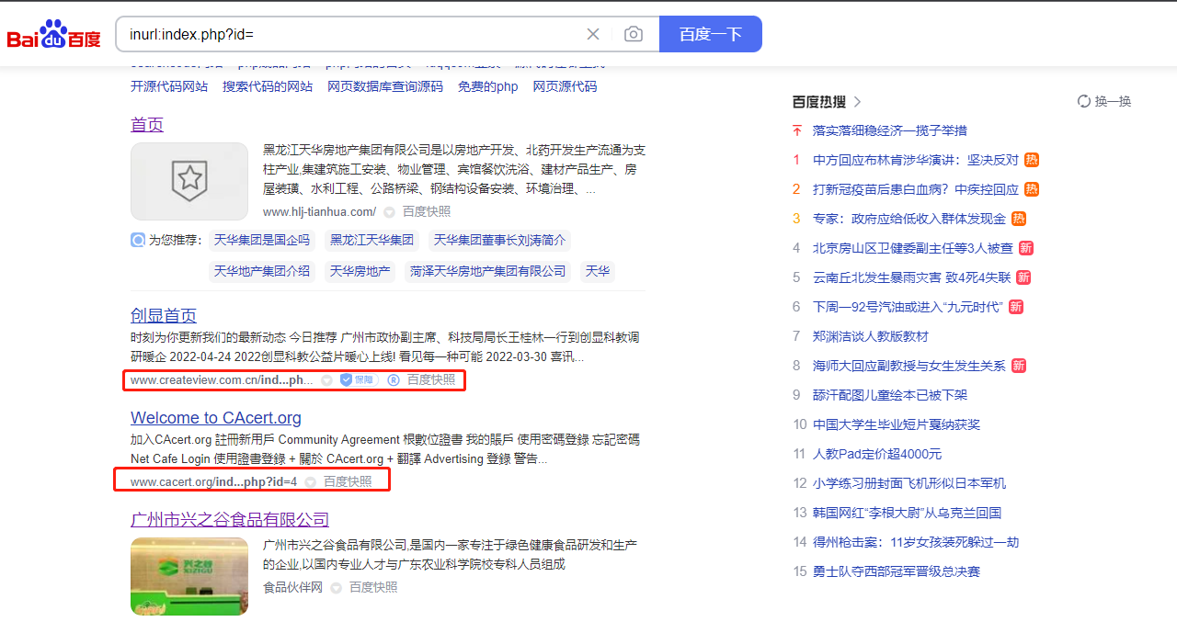Open hot topic 中方回应布林肯涉华演讲
Screen dimensions: 1177x633
point(916,160)
